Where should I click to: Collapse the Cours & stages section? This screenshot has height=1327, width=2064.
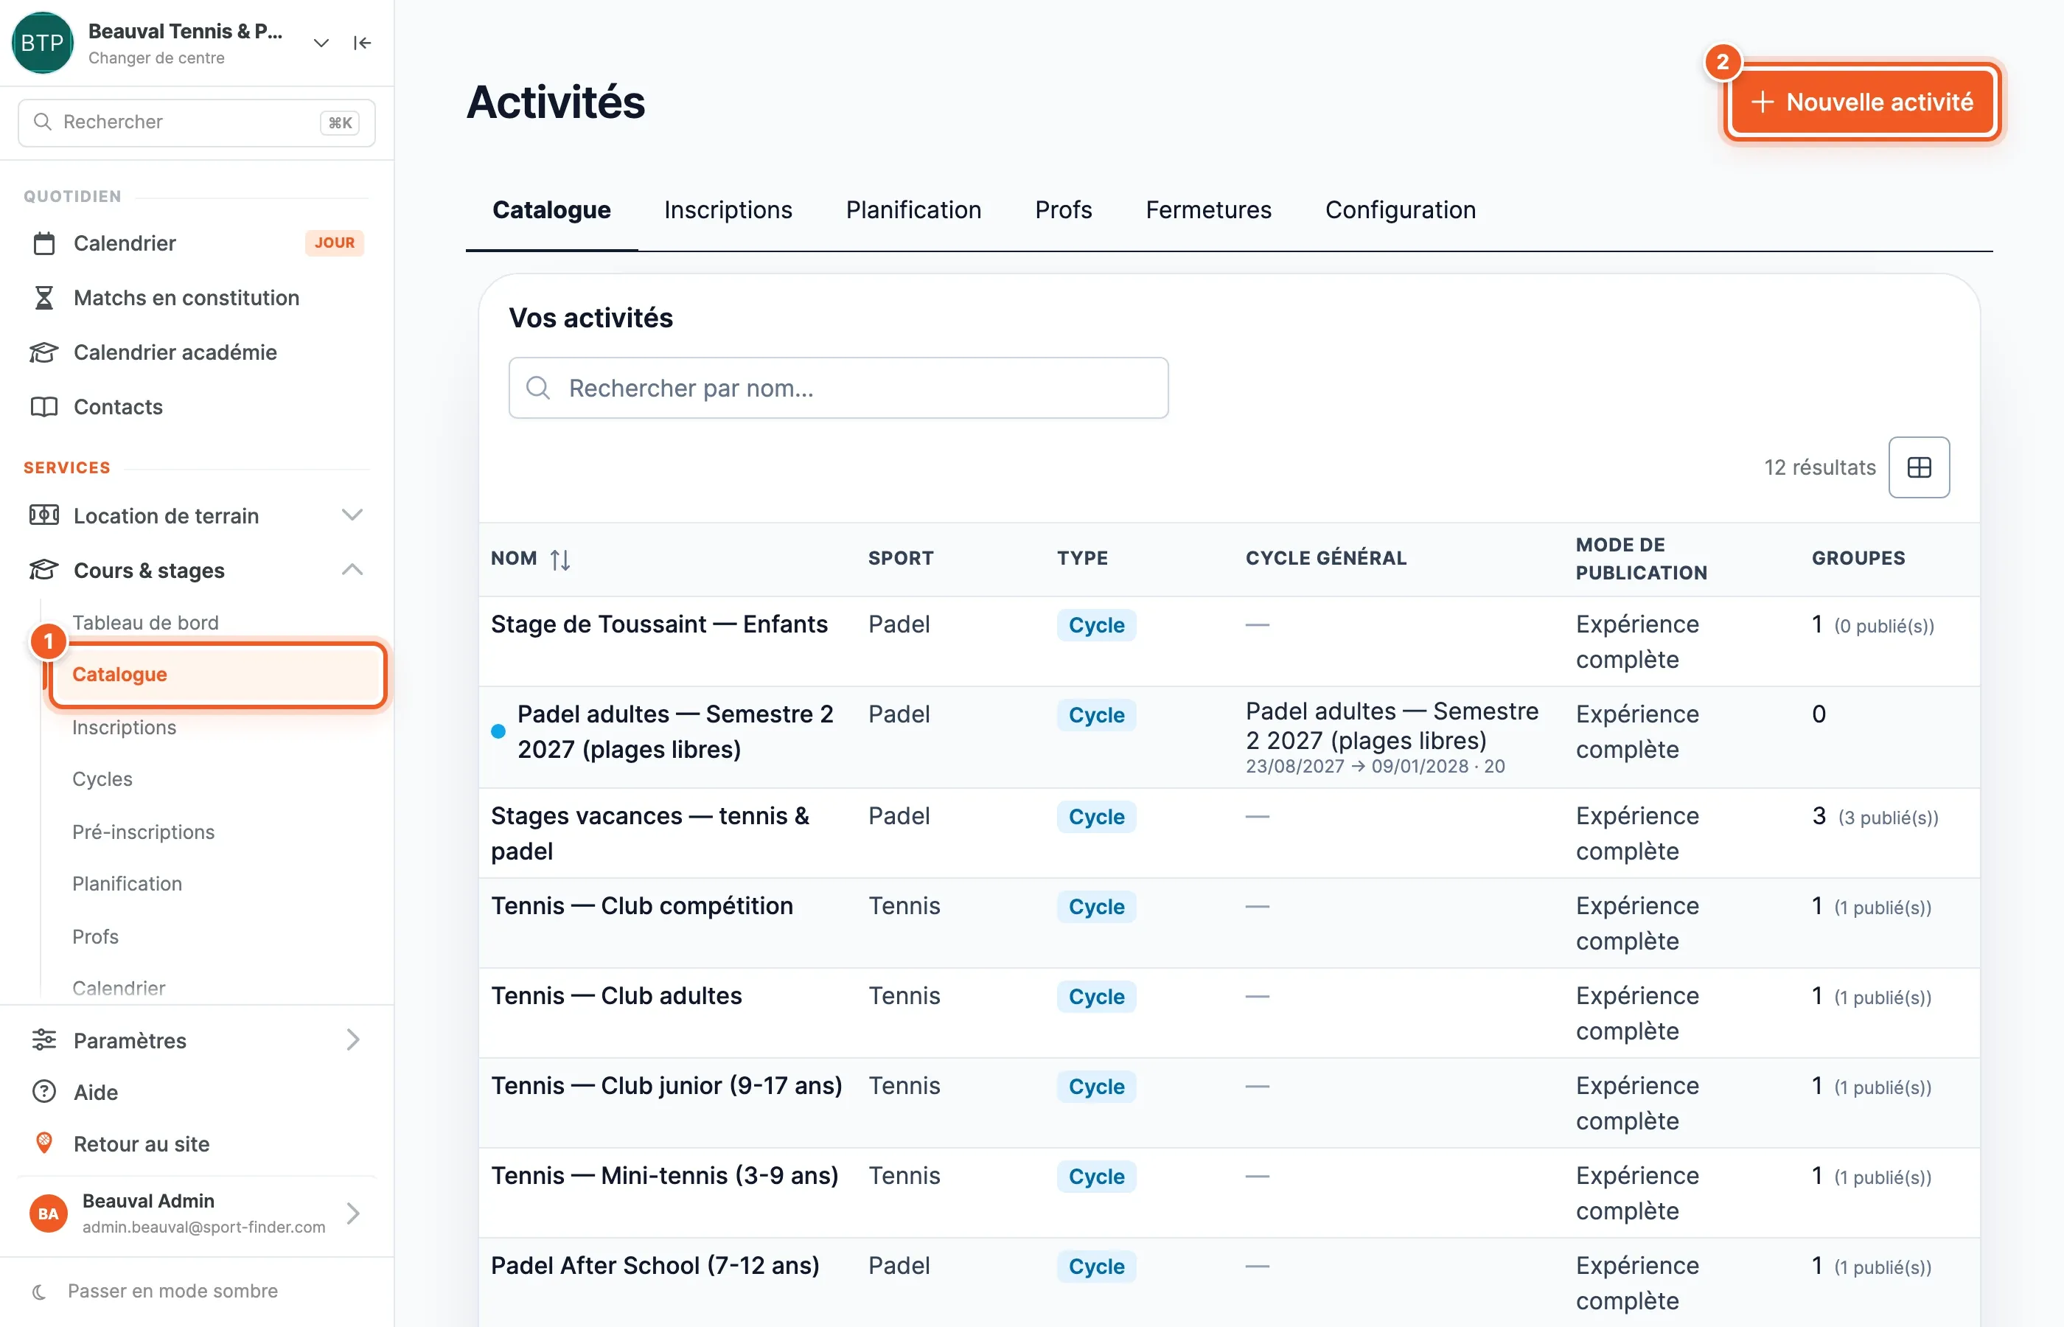pyautogui.click(x=196, y=571)
